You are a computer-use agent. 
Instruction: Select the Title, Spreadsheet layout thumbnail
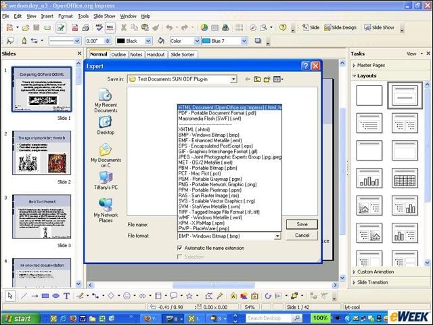405,178
